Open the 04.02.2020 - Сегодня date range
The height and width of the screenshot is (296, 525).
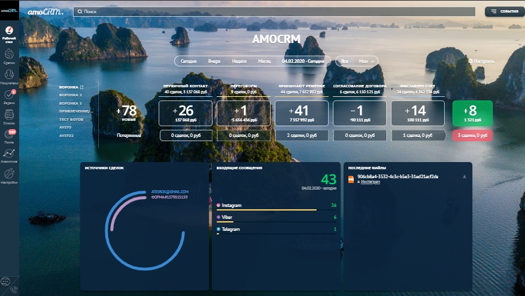[x=303, y=61]
